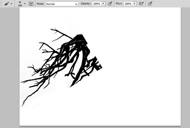Toggle tablet pressure for opacity icon

coord(110,4)
